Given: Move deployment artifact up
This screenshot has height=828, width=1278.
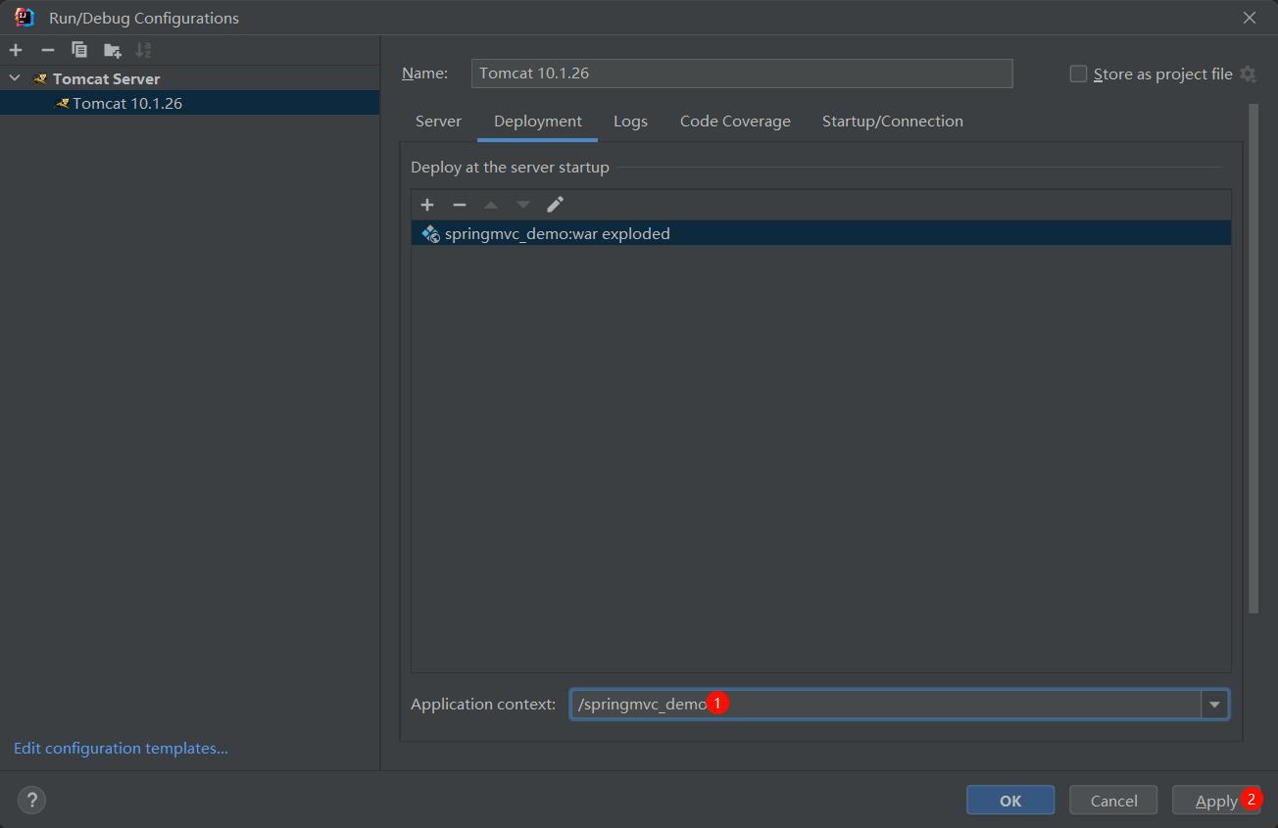Looking at the screenshot, I should [491, 205].
